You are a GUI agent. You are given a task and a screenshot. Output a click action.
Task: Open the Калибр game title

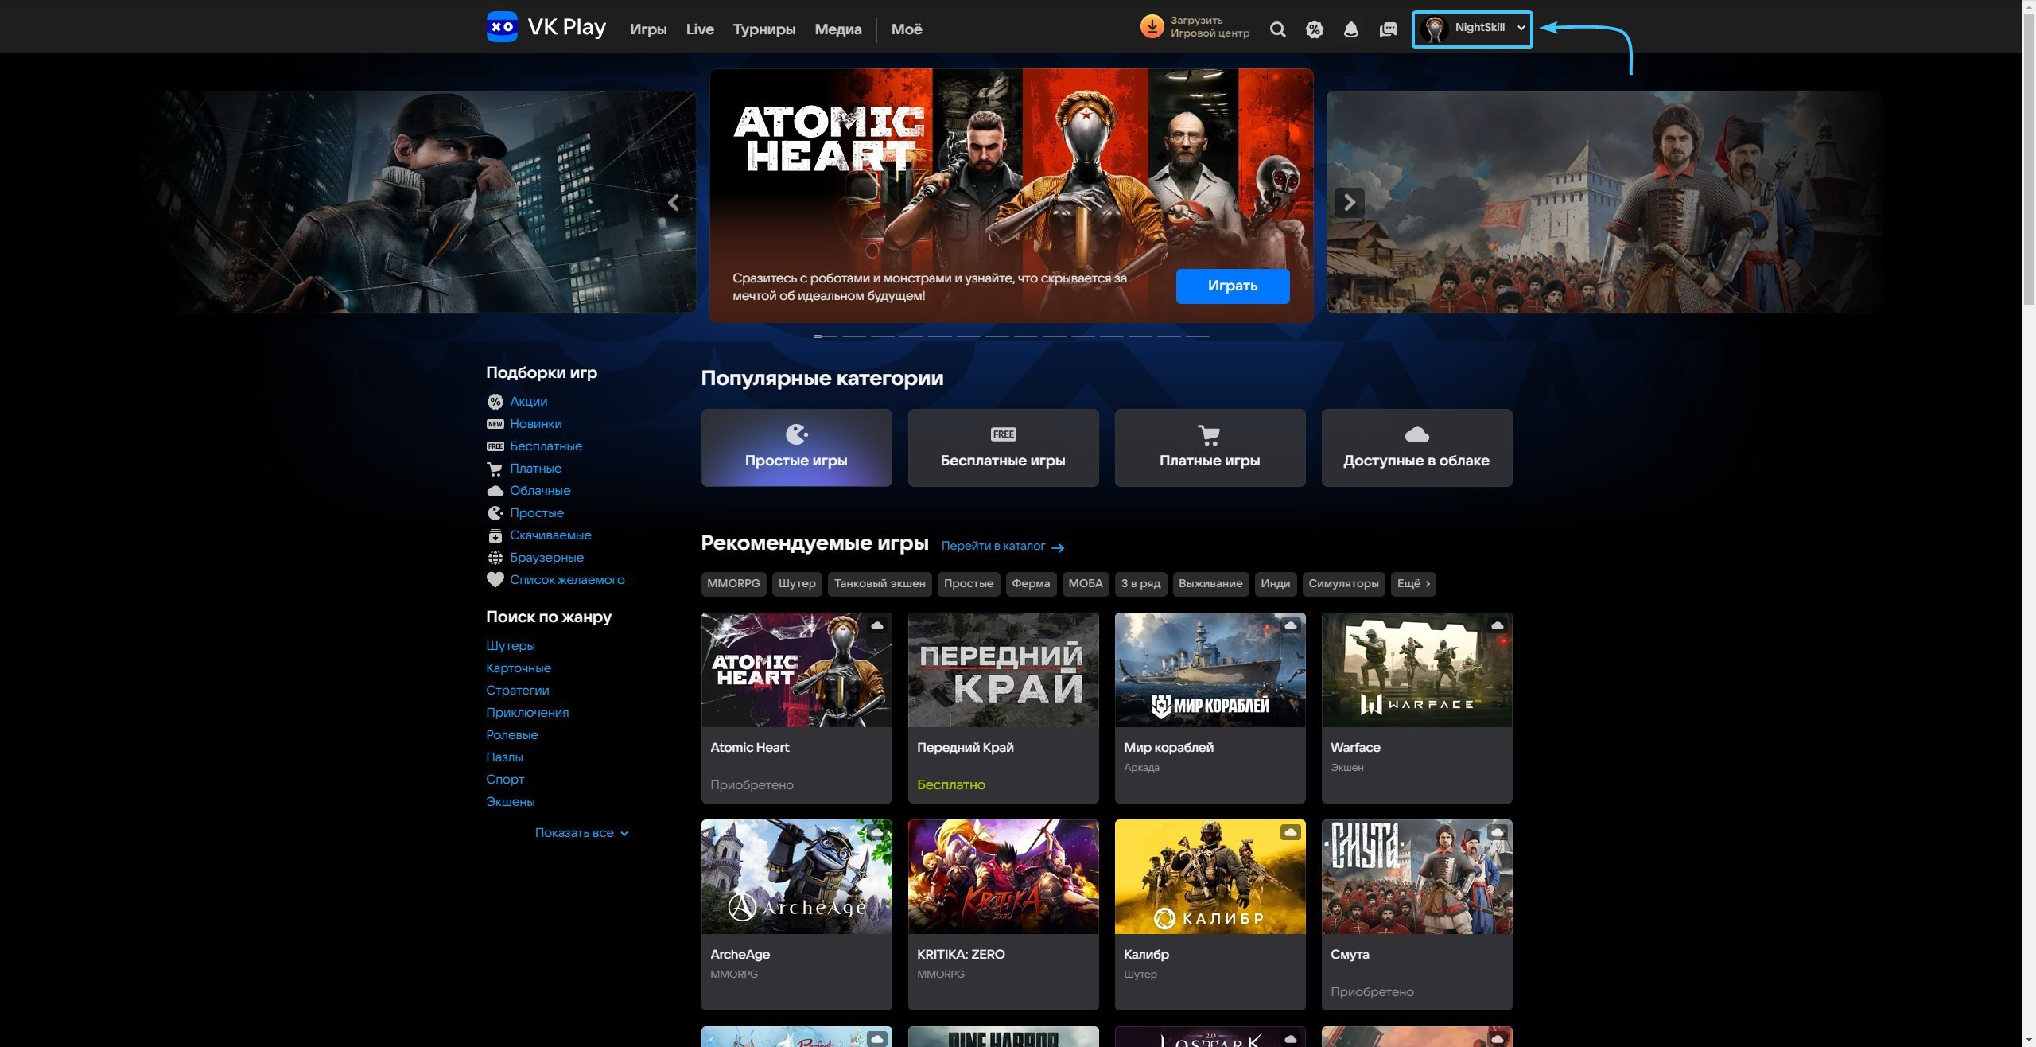[1146, 954]
